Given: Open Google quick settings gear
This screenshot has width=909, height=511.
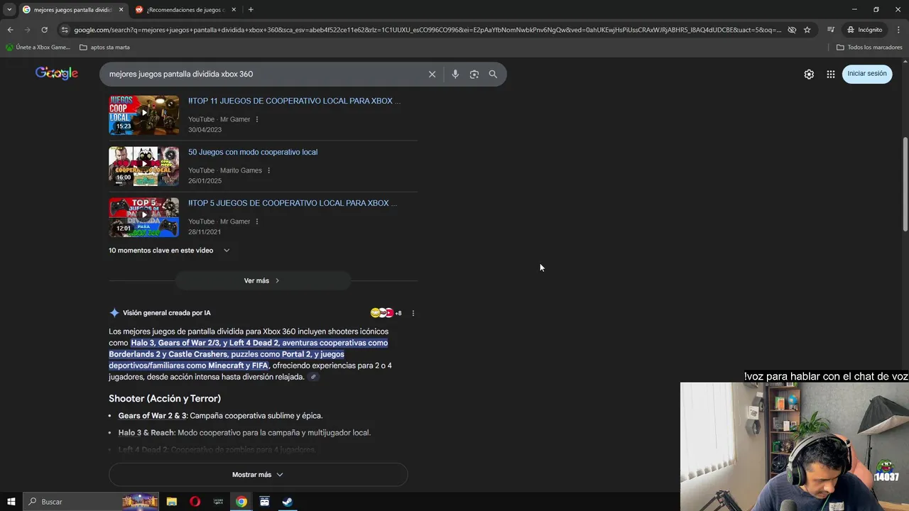Looking at the screenshot, I should [809, 74].
